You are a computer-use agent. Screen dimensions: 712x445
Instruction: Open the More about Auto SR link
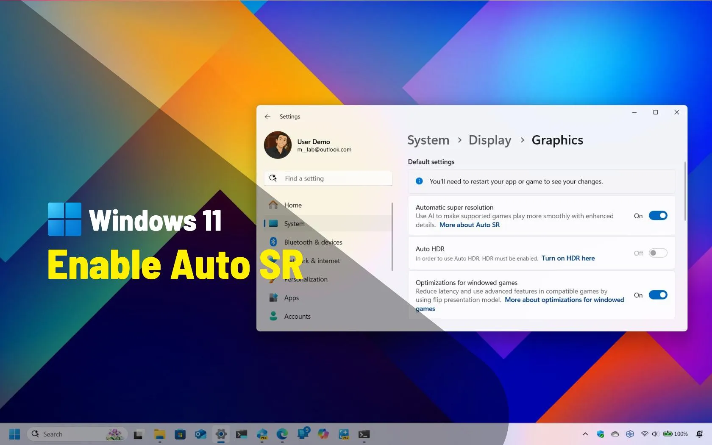tap(470, 225)
